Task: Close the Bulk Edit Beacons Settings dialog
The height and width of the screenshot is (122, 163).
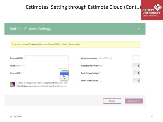Action: point(138,29)
